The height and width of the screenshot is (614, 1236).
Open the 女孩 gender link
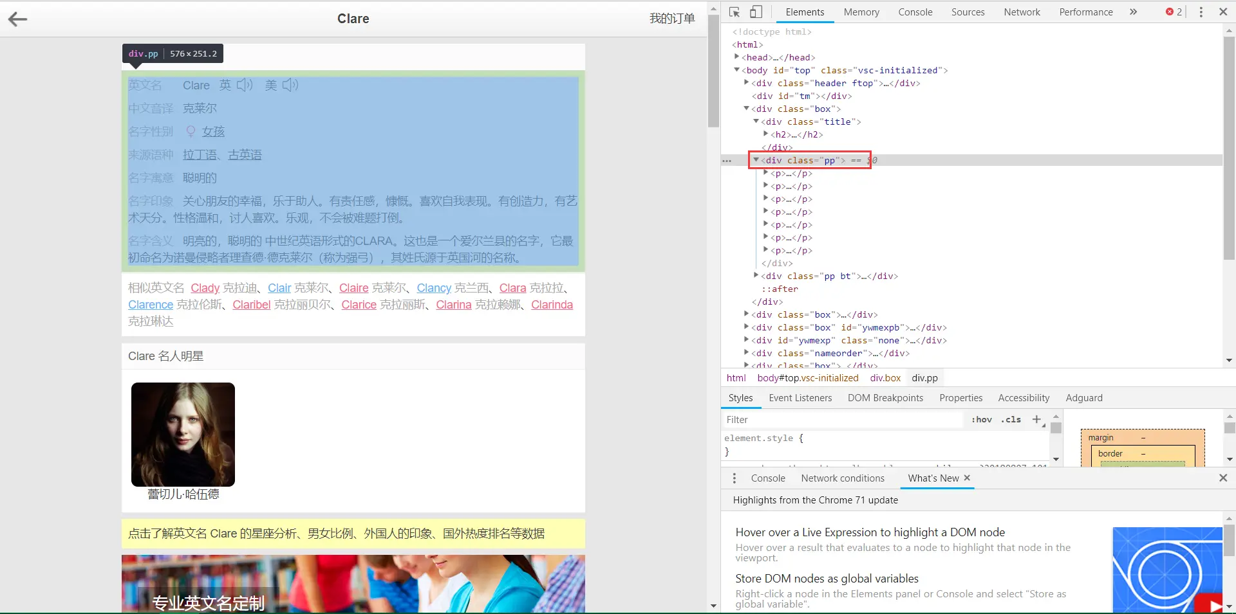point(213,132)
